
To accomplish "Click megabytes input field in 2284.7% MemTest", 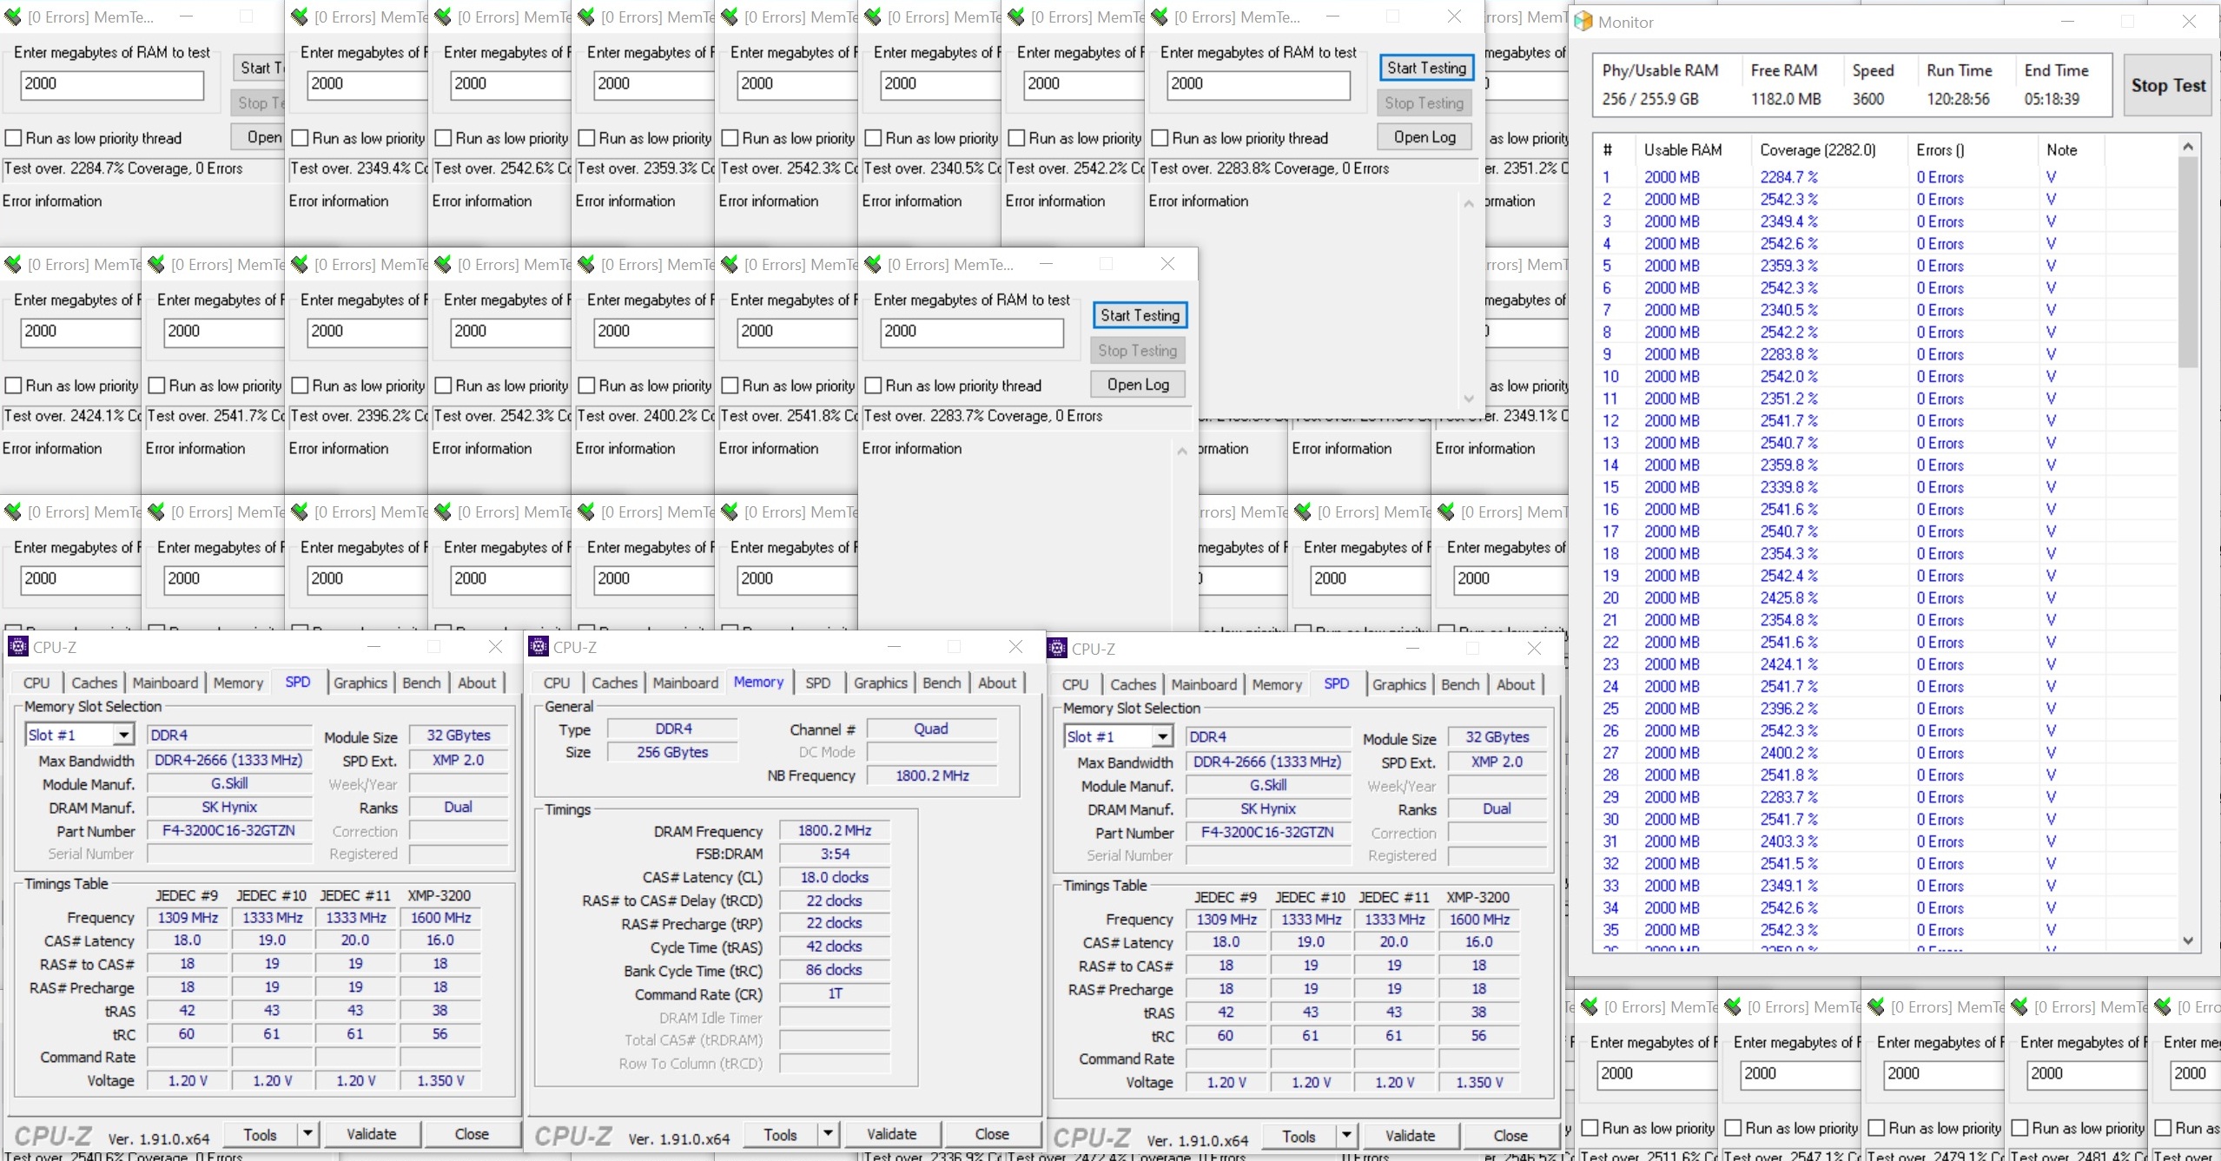I will point(112,84).
